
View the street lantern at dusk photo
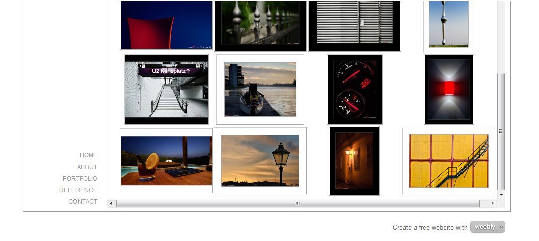point(260,160)
